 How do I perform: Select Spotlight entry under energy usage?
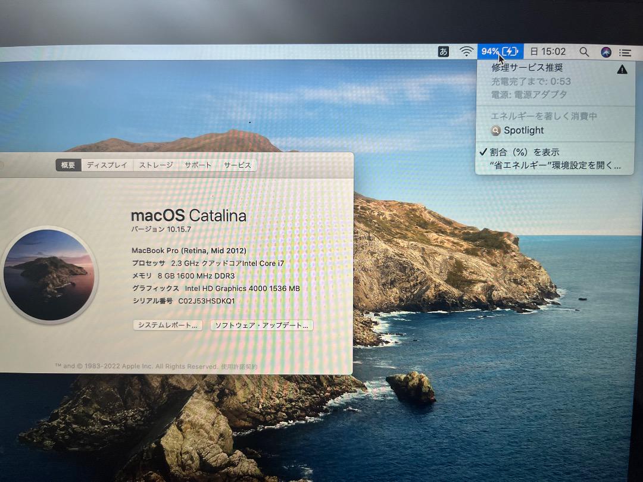pos(554,130)
